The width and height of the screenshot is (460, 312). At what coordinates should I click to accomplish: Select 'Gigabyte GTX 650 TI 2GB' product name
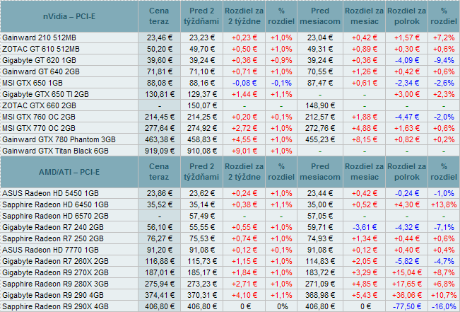tap(45, 94)
